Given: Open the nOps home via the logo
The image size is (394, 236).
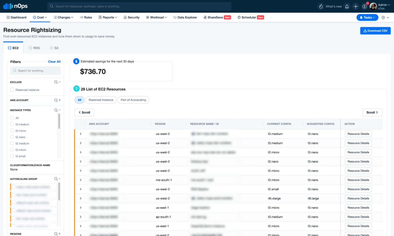Looking at the screenshot, I should click(x=15, y=6).
